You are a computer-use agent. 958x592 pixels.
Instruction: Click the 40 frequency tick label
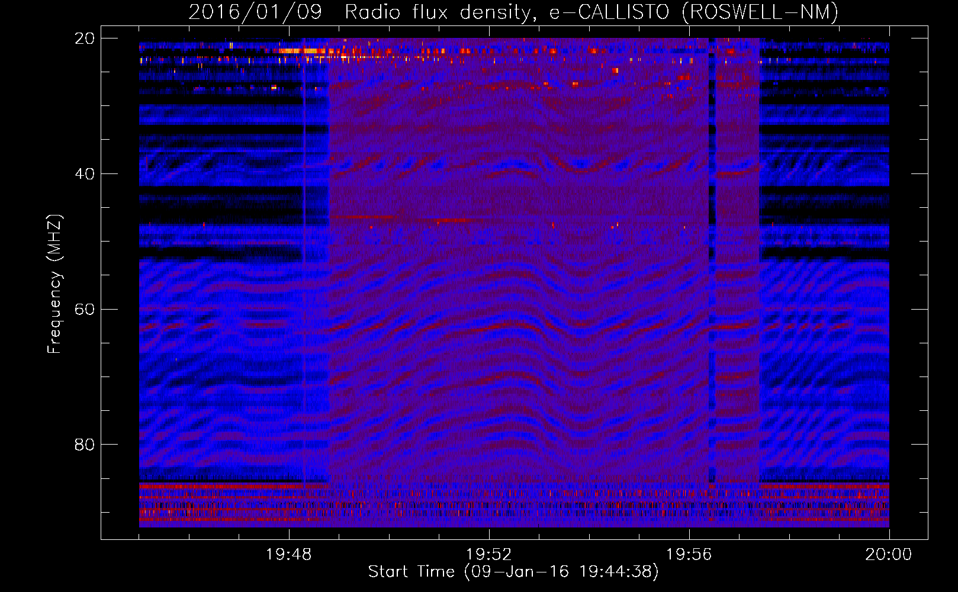(84, 174)
